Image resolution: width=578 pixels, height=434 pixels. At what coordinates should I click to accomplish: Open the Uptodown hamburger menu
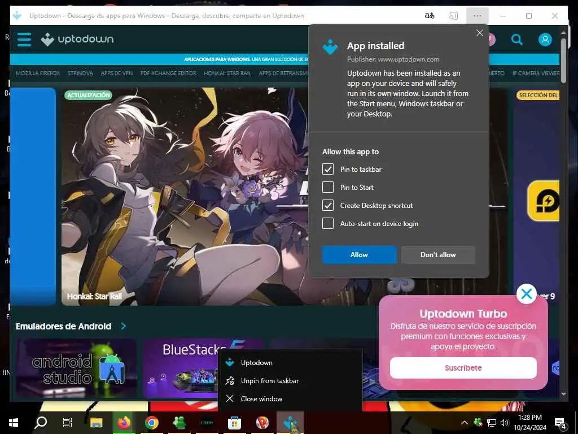click(24, 39)
